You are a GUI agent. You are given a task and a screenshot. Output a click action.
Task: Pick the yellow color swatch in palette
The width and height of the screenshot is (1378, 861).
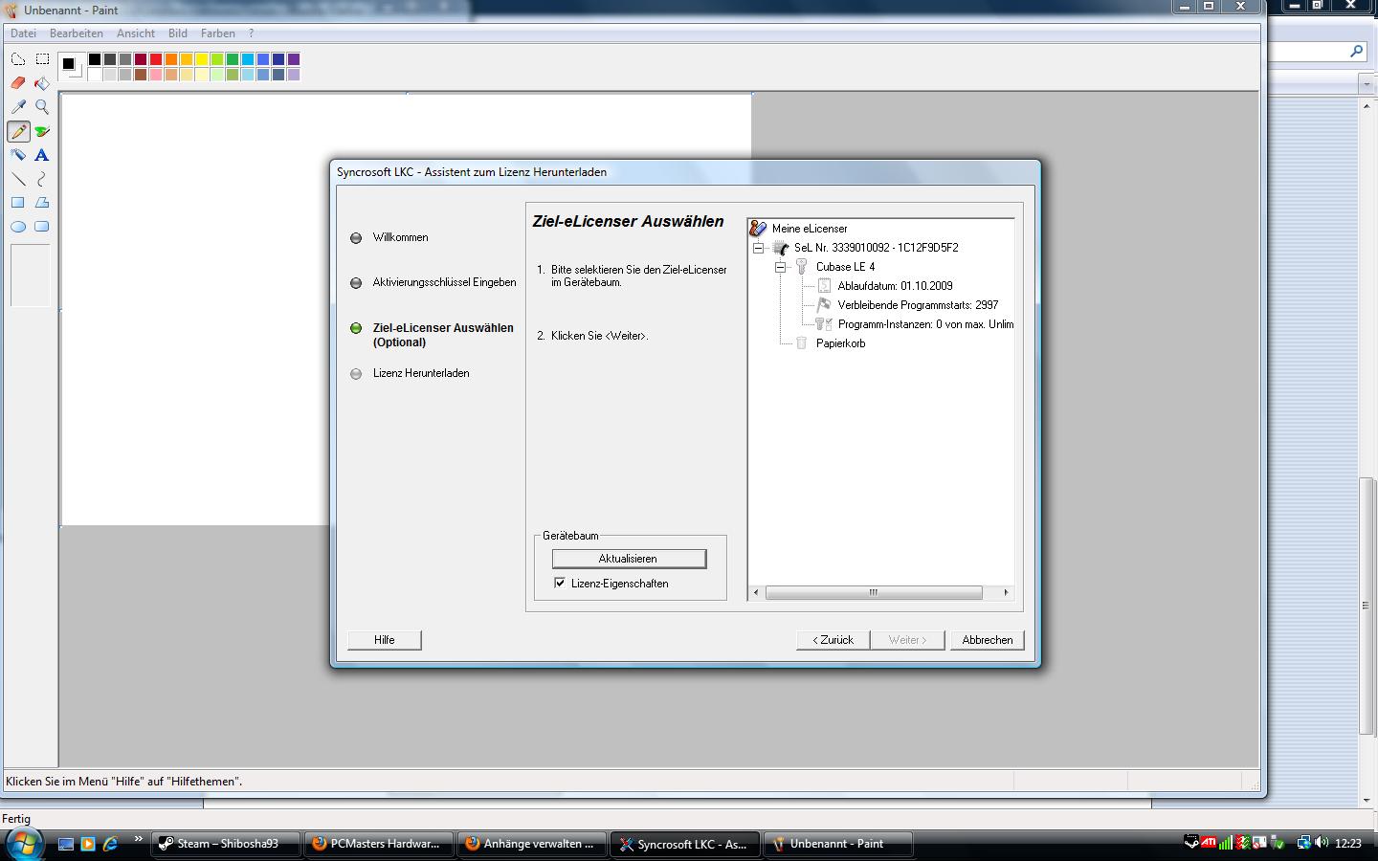(x=202, y=59)
